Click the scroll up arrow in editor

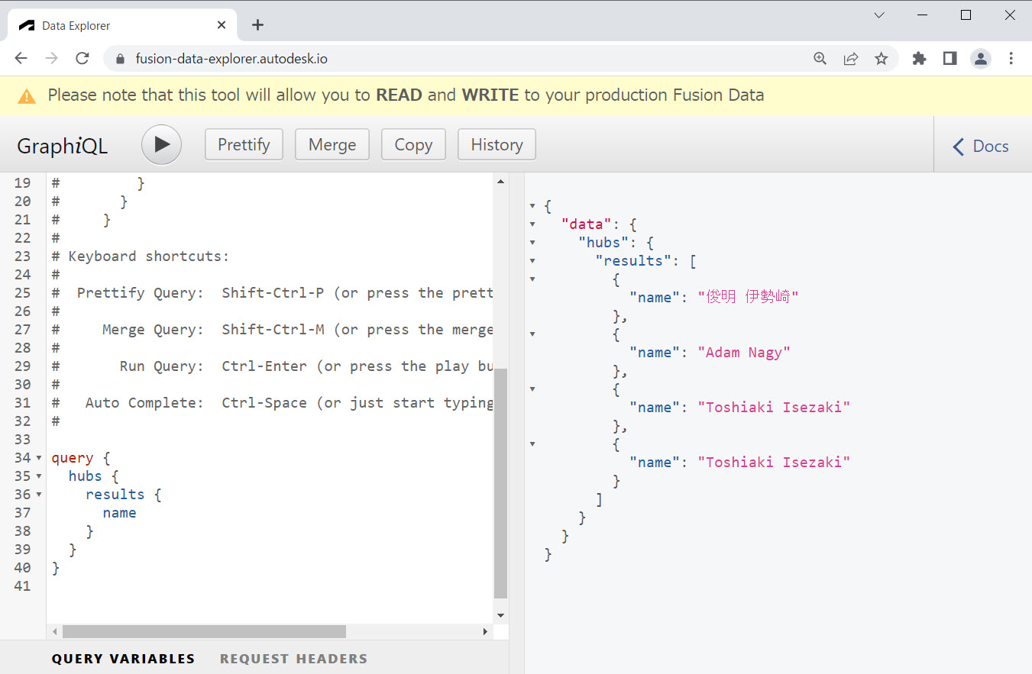click(501, 182)
